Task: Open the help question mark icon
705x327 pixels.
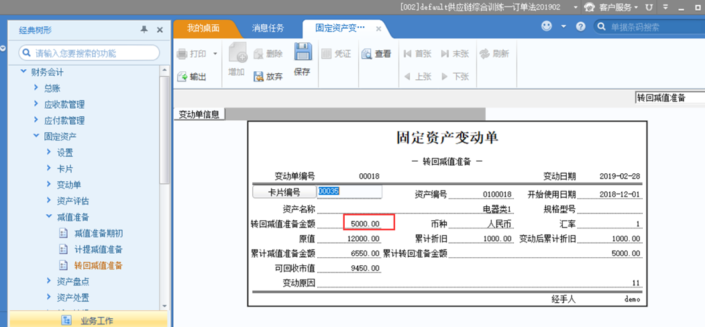Action: coord(580,27)
